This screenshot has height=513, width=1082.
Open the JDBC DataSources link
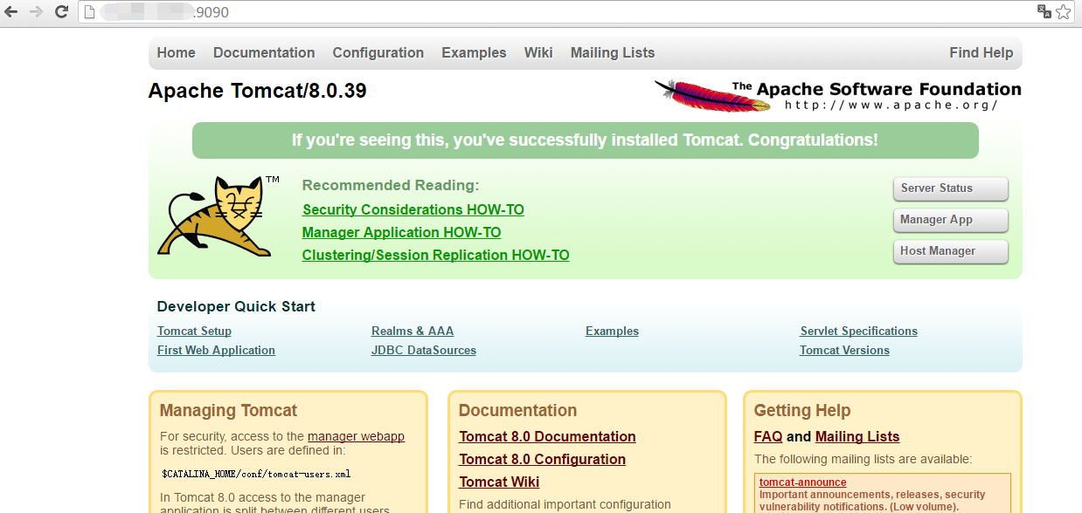pyautogui.click(x=424, y=350)
